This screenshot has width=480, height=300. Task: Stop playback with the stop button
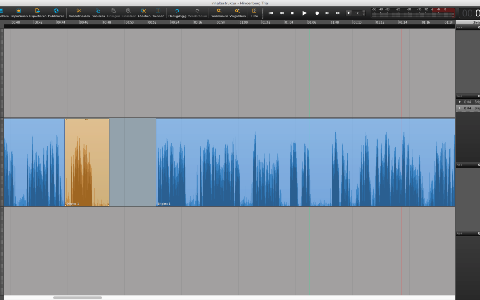click(292, 13)
